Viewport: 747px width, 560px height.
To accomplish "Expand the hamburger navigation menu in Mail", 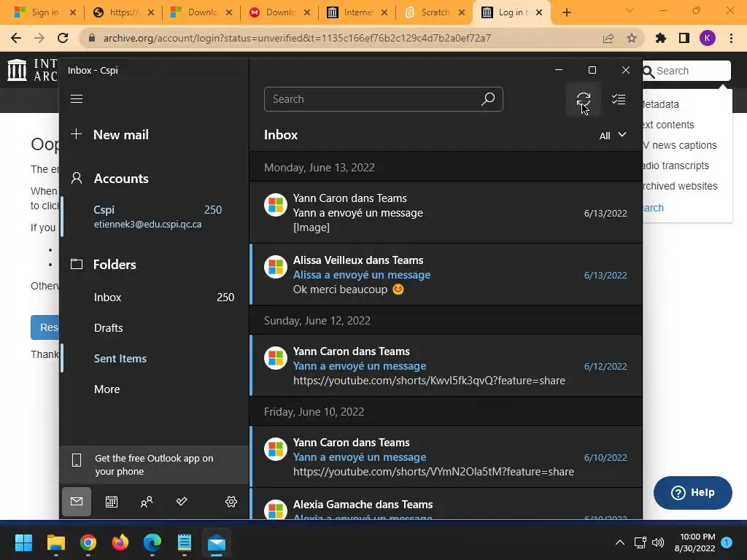I will click(x=77, y=98).
